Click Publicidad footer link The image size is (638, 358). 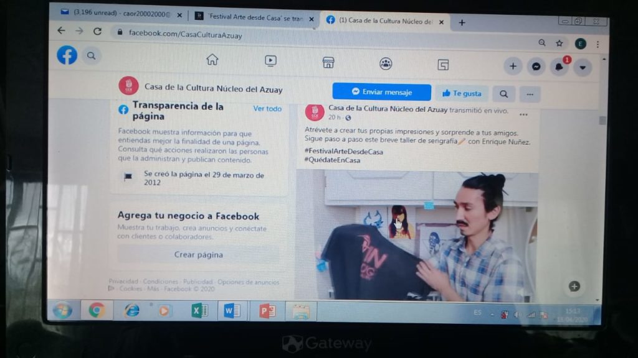click(x=198, y=282)
